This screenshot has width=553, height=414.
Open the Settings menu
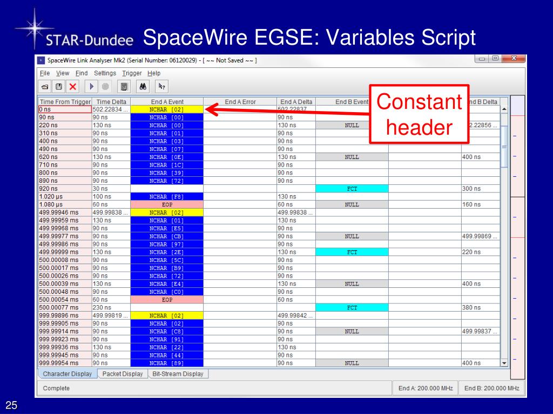[x=105, y=73]
